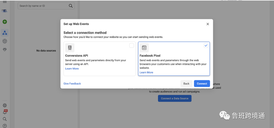The image size is (274, 128).
Task: Click the Select a connection method heading
Action: click(85, 33)
